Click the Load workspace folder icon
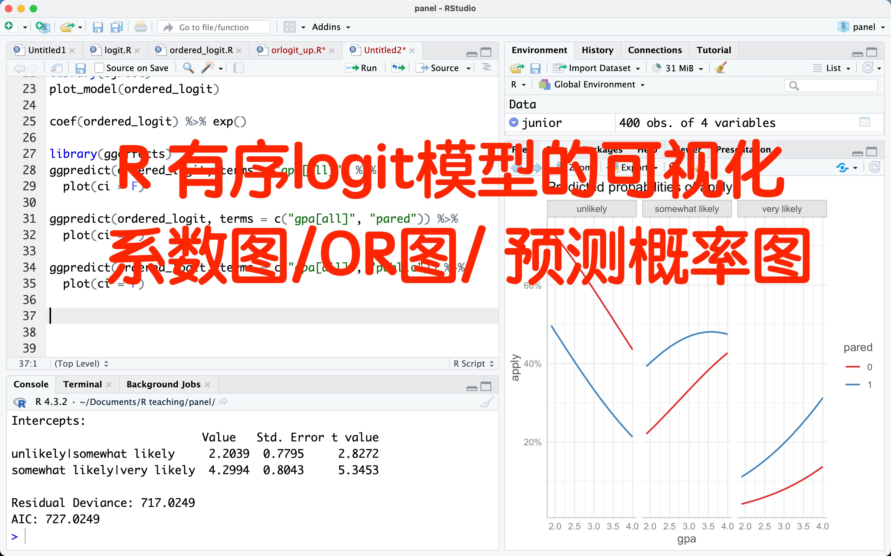 coord(517,68)
